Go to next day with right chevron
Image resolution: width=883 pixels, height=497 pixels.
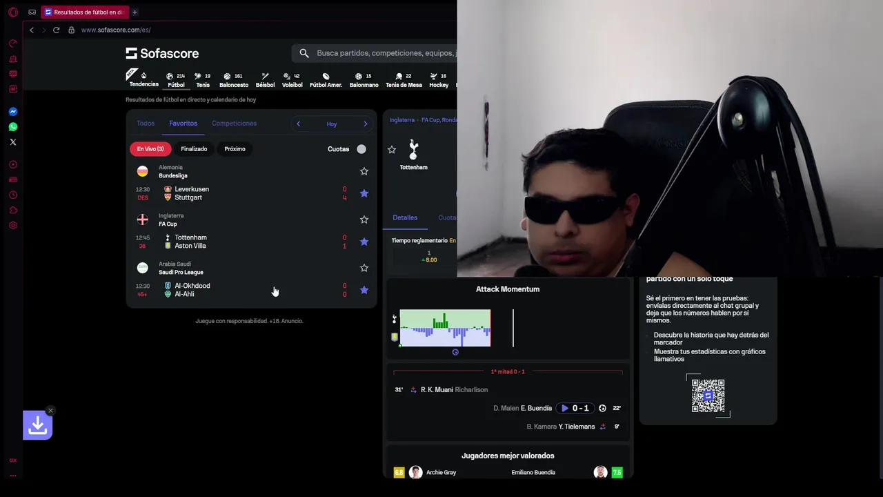(x=366, y=124)
